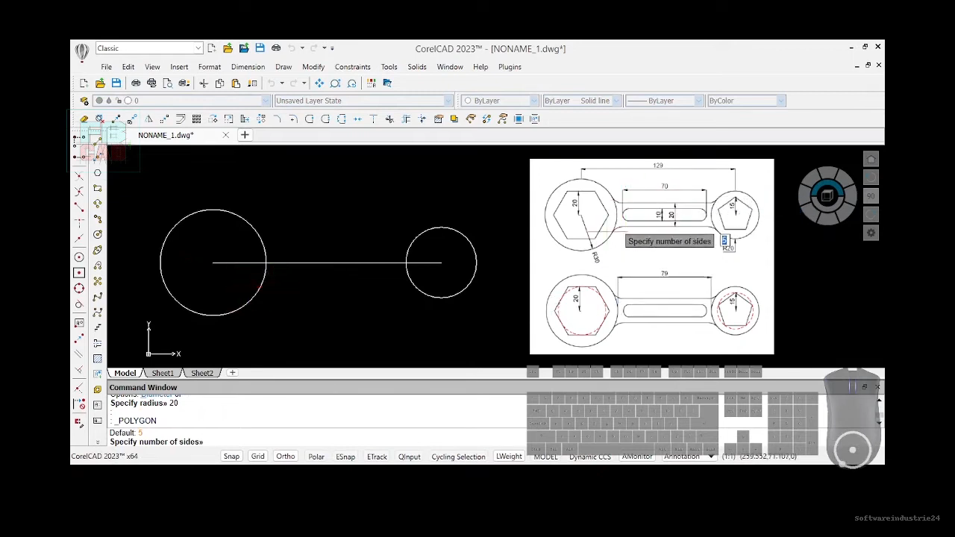Click the Mirror tool in the Modify toolbar
955x537 pixels.
[x=148, y=119]
